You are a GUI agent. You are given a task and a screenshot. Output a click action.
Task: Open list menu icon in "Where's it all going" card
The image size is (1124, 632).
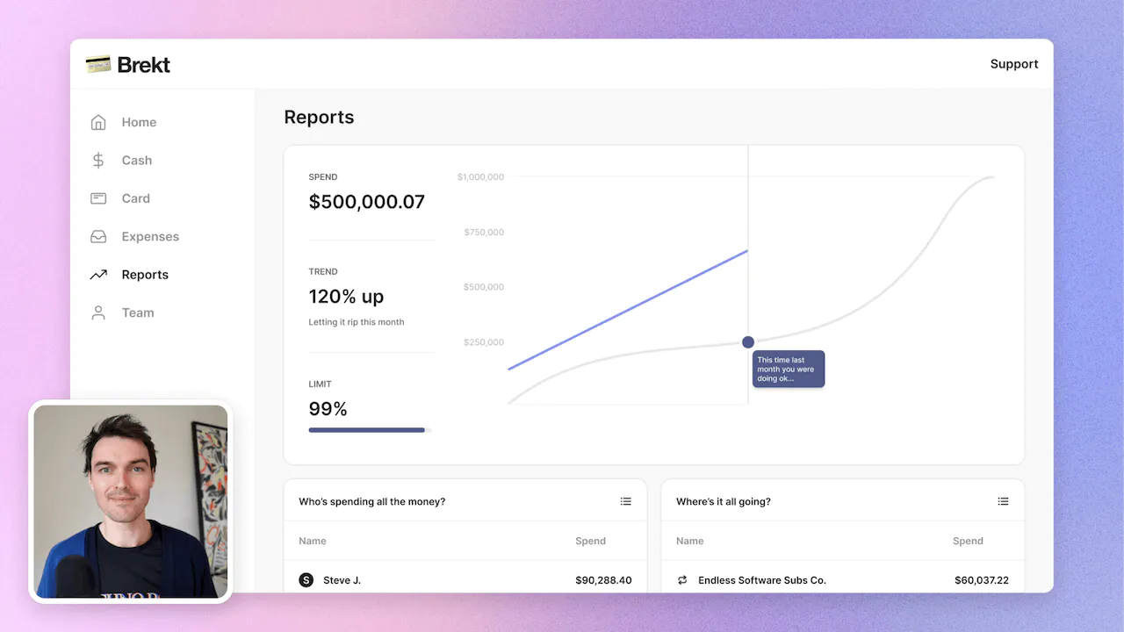tap(1003, 501)
